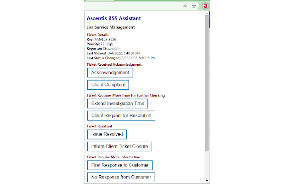Image resolution: width=294 pixels, height=184 pixels.
Task: Click the Jira Service Management heading
Action: (111, 27)
